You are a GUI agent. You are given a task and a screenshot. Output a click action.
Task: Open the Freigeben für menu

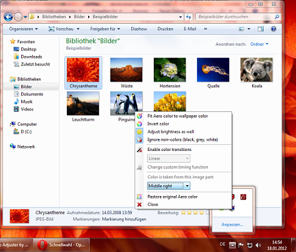[105, 29]
